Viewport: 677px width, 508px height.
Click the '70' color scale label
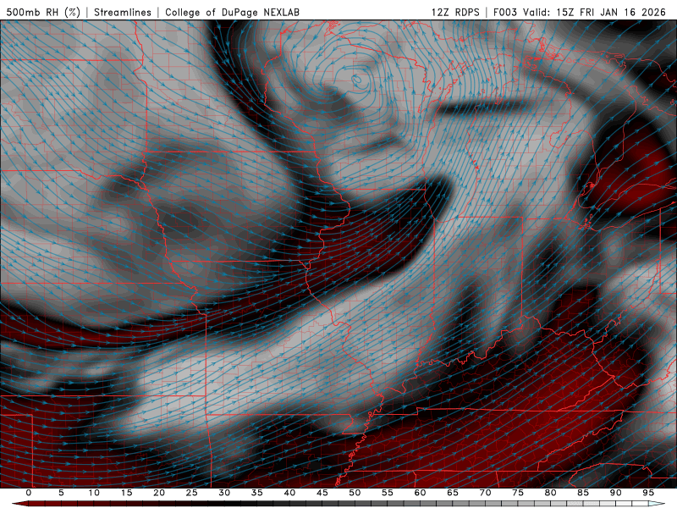pos(485,493)
